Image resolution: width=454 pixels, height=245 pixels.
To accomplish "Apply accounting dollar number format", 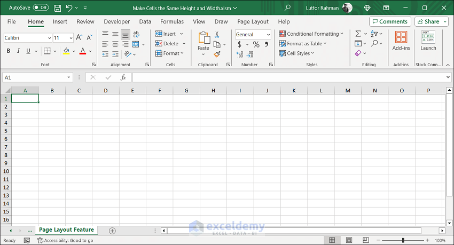I will [x=239, y=44].
